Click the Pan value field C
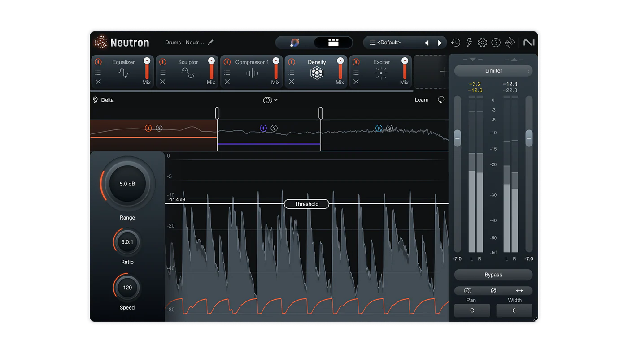 point(472,310)
